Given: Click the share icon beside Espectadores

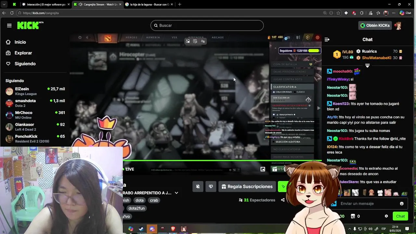Looking at the screenshot, I should coord(283,200).
